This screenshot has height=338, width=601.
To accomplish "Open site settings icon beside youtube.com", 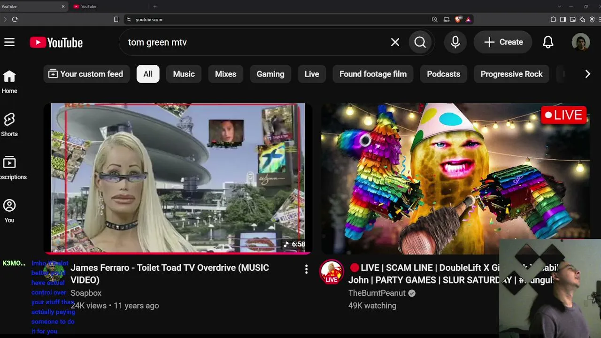I will click(x=129, y=19).
